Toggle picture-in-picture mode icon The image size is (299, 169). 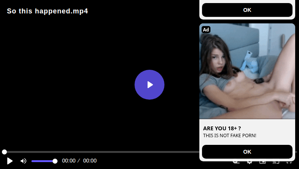[x=263, y=162]
